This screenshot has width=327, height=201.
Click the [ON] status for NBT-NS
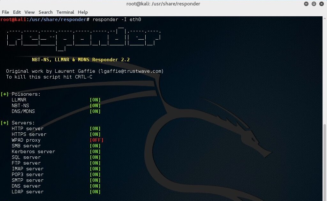coord(95,106)
